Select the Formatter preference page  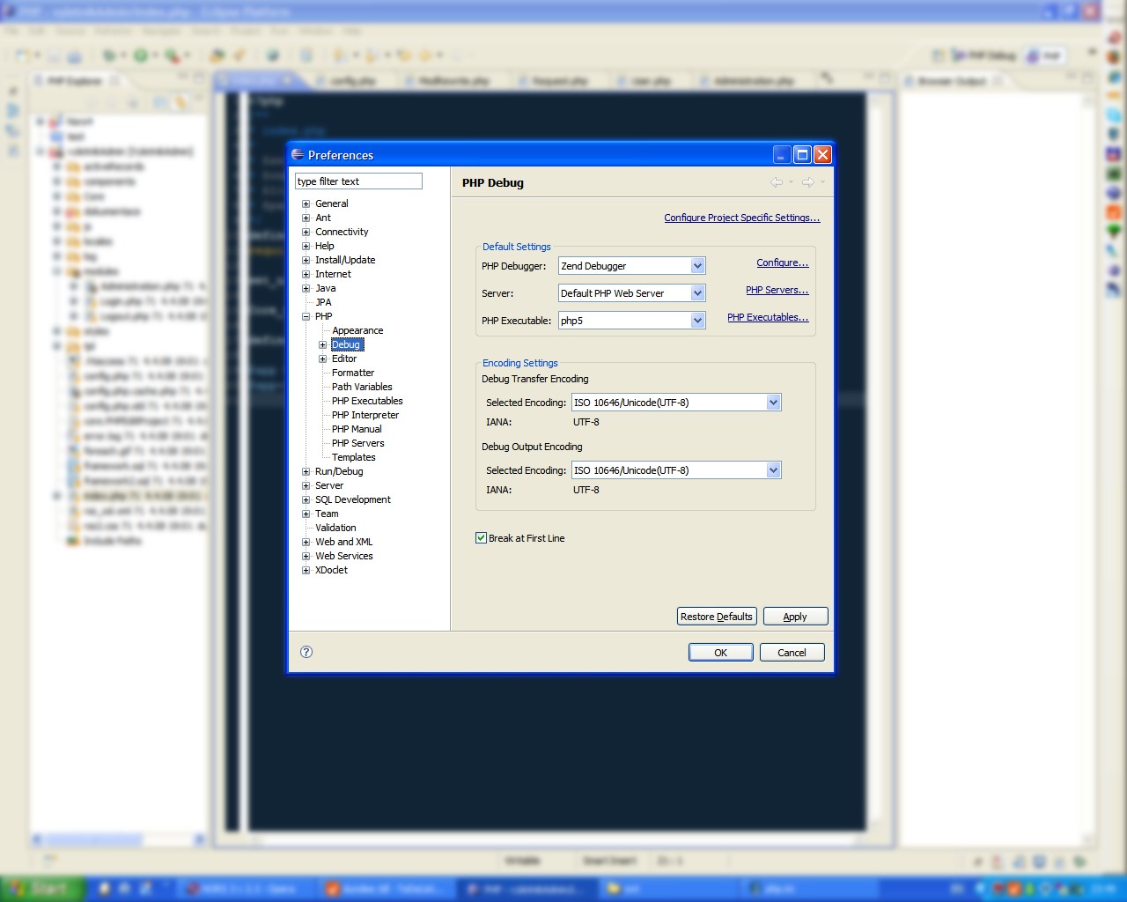point(353,373)
